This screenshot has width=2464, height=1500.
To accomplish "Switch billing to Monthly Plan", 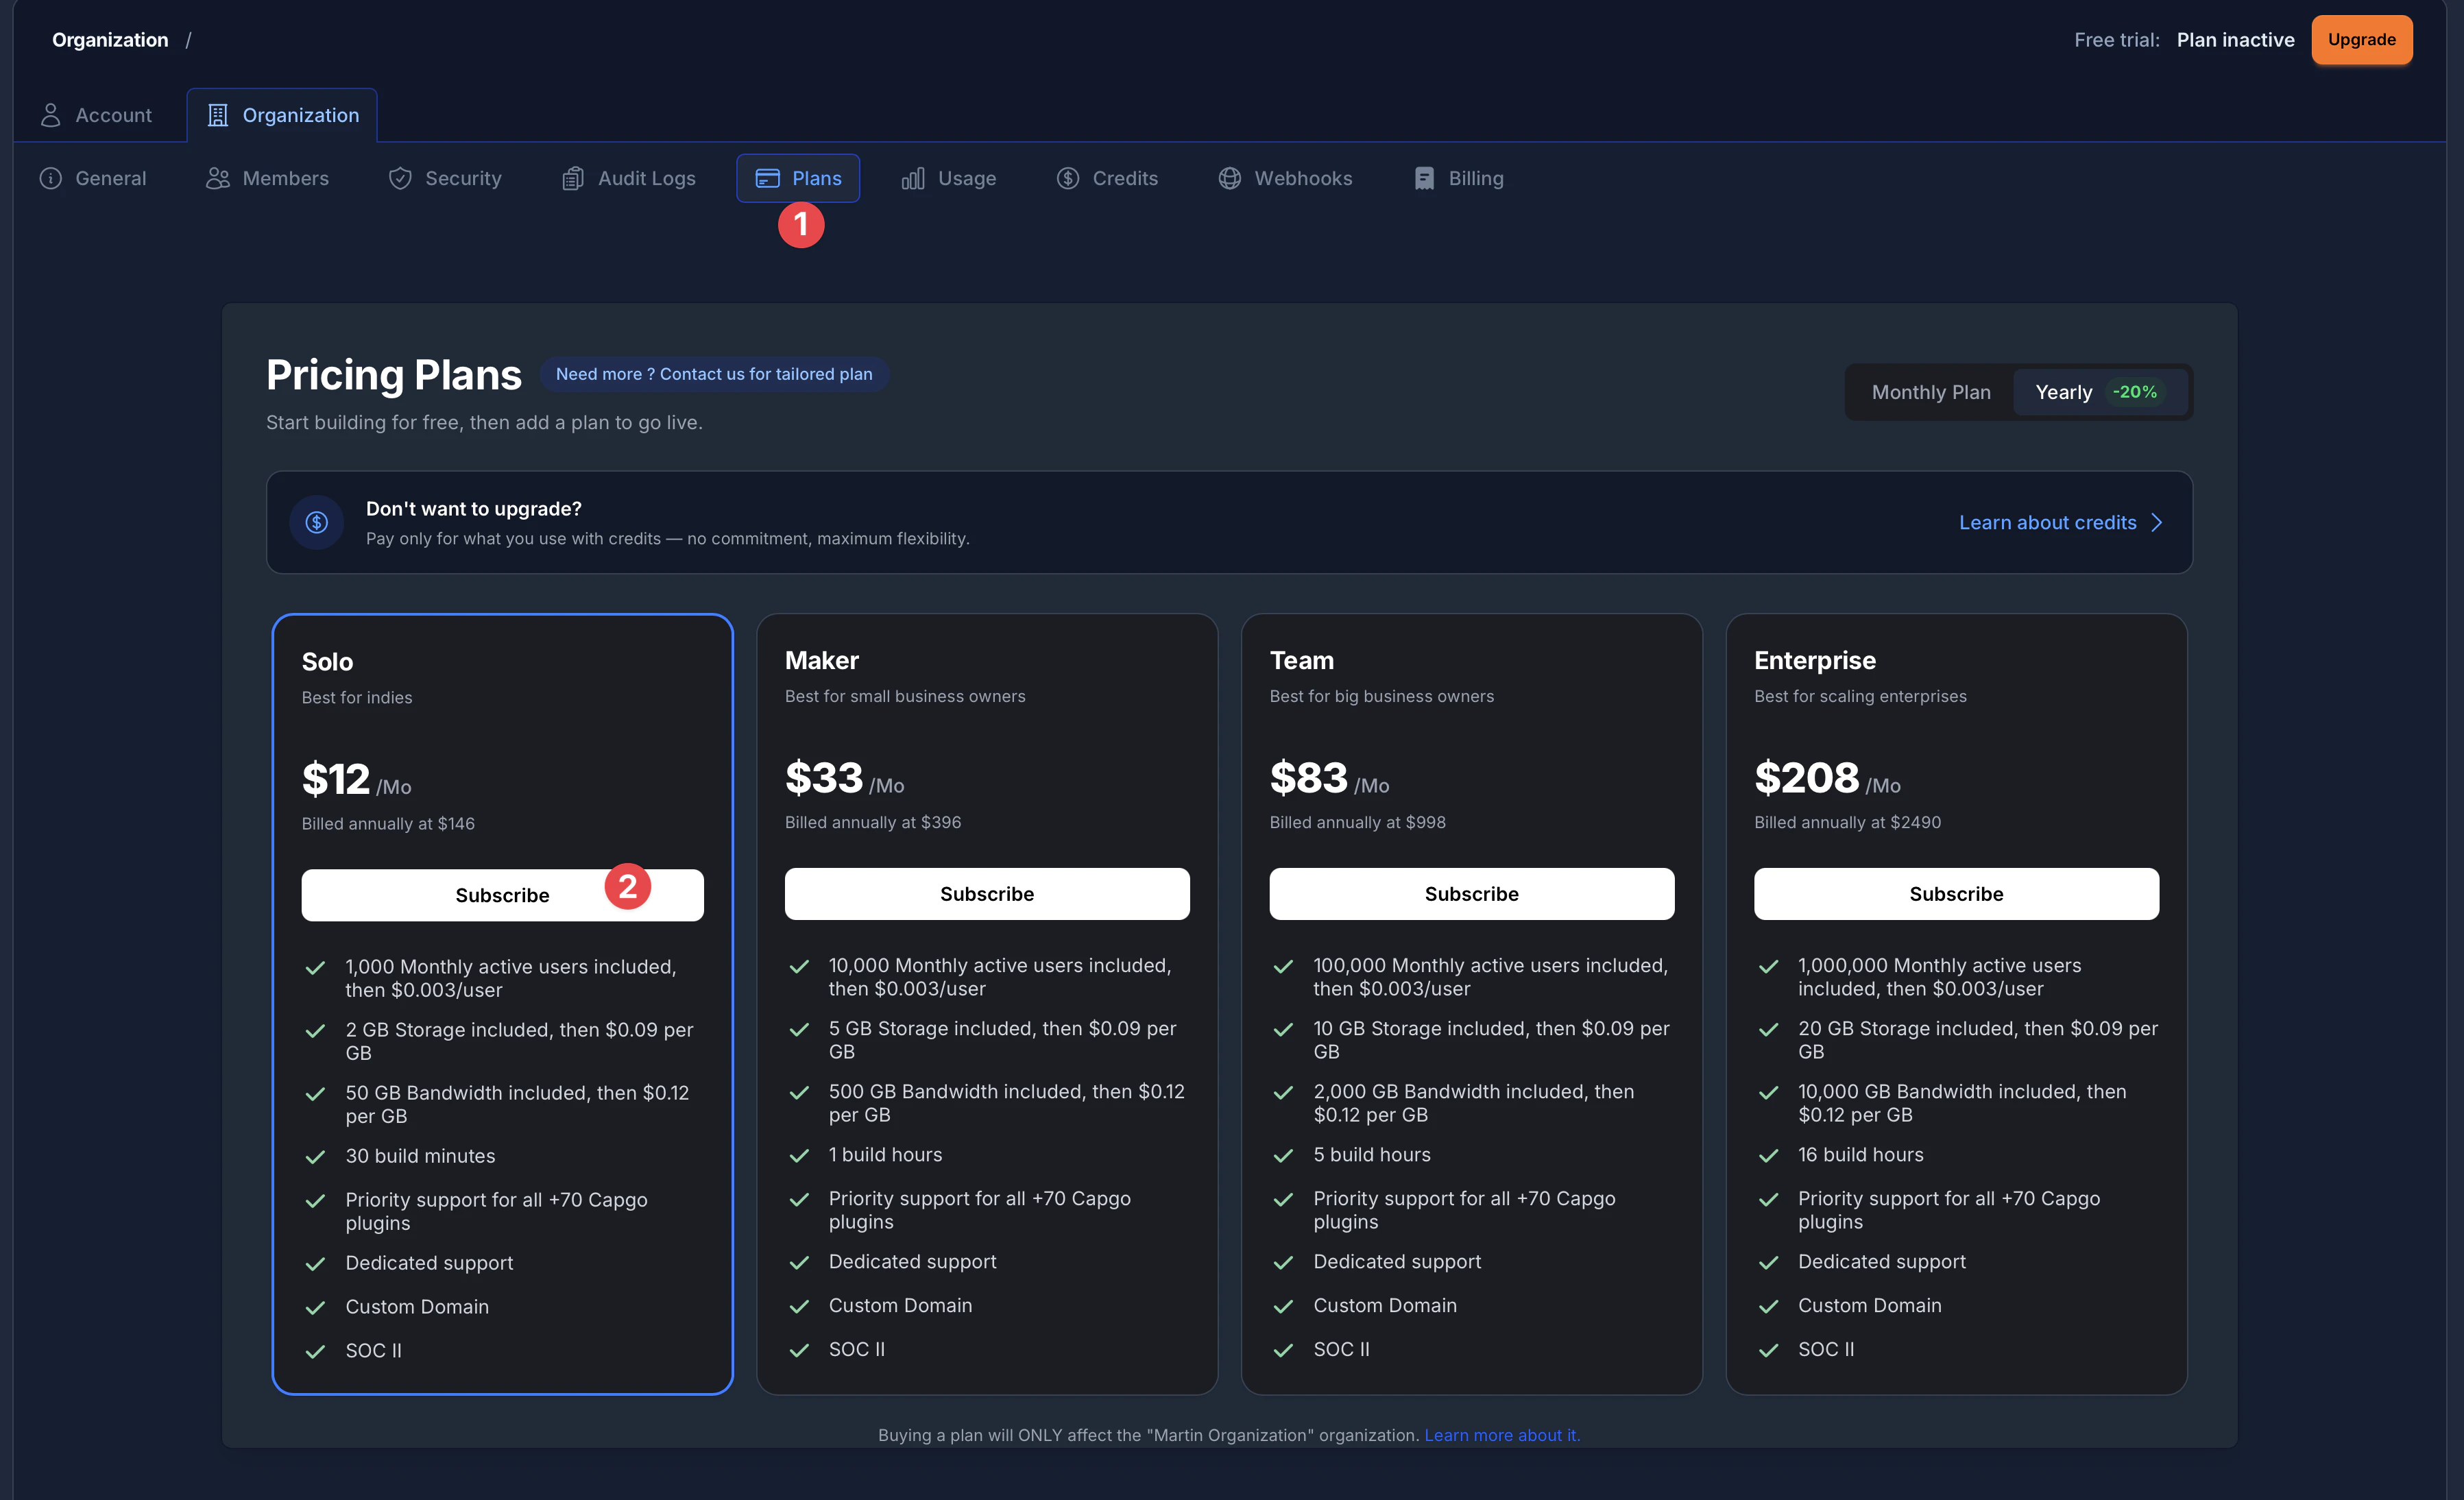I will pos(1930,392).
